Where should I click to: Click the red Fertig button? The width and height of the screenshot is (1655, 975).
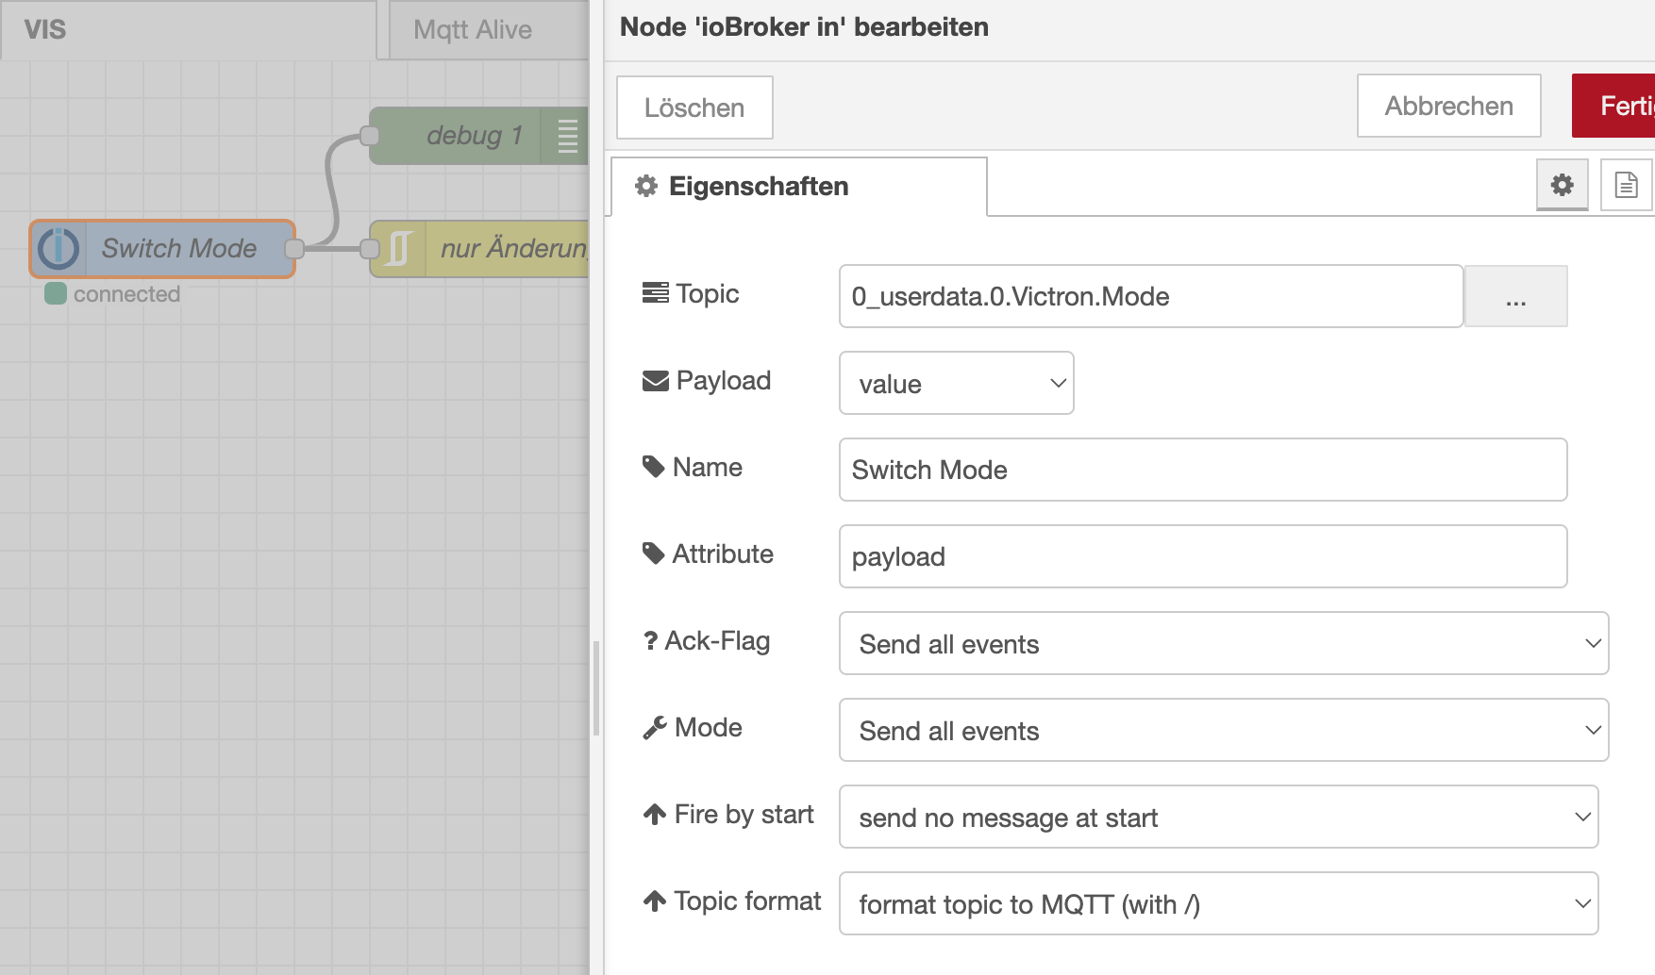point(1613,106)
